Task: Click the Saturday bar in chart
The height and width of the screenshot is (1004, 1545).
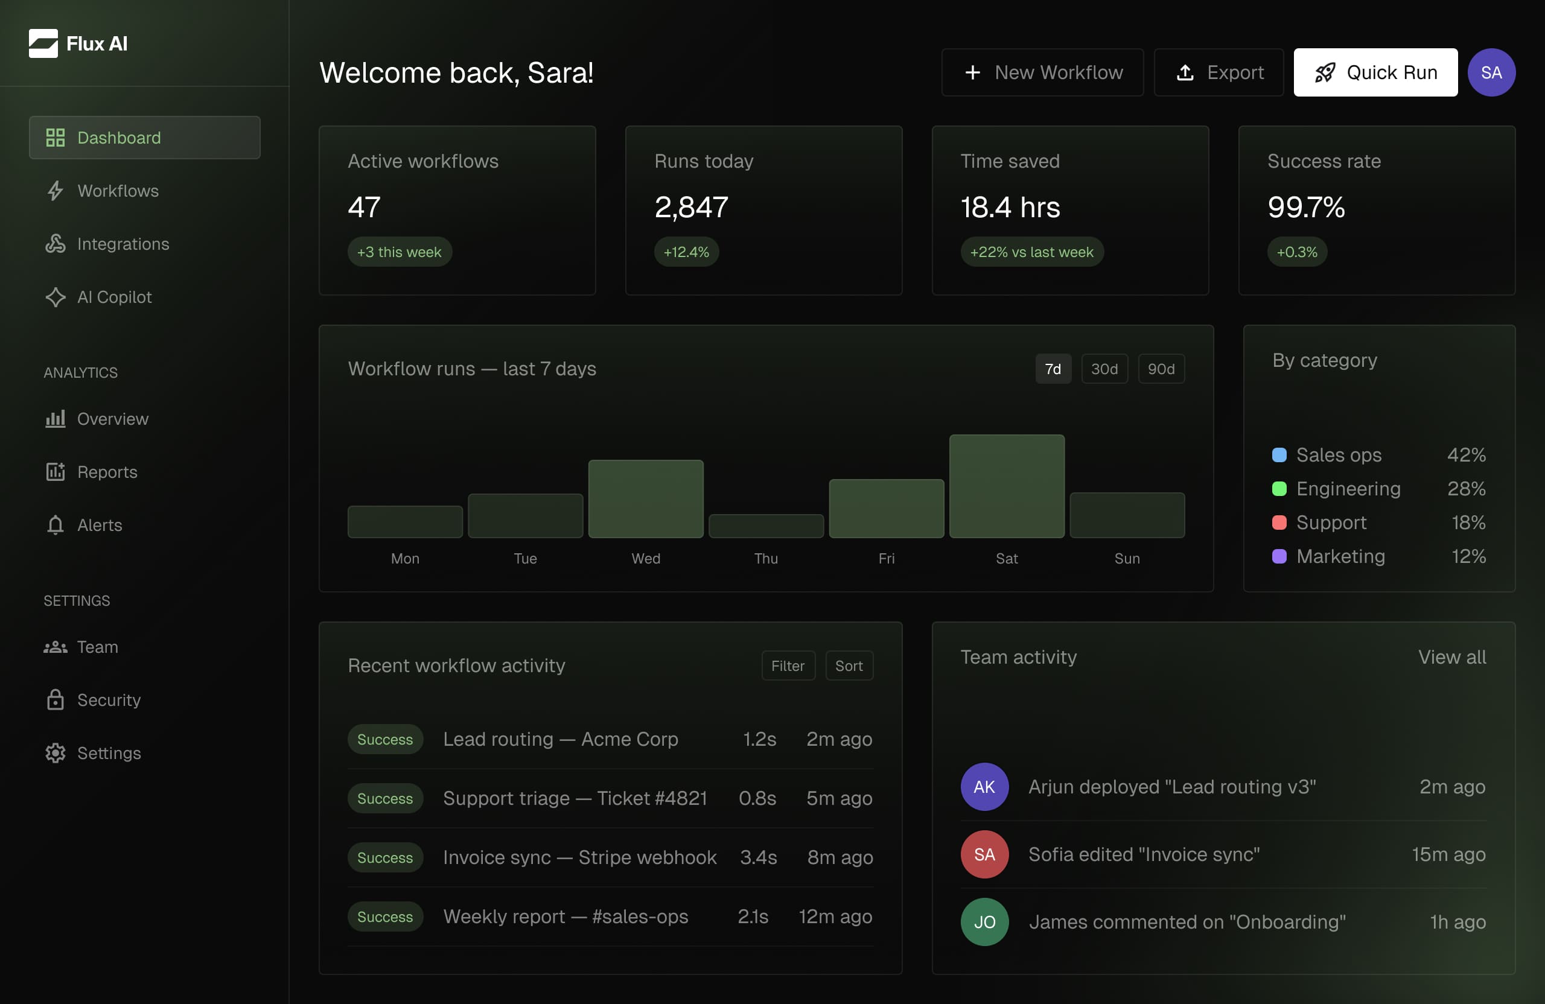Action: [1007, 486]
